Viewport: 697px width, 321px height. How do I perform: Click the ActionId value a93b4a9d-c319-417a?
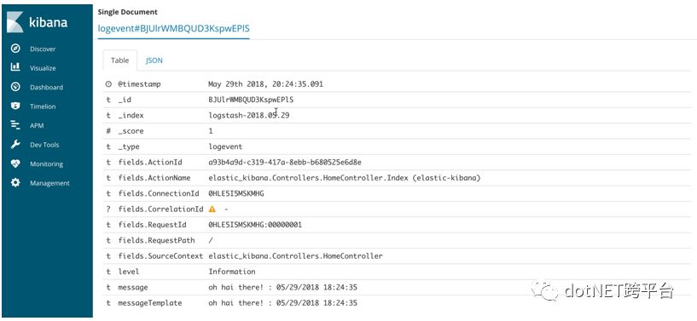point(285,163)
